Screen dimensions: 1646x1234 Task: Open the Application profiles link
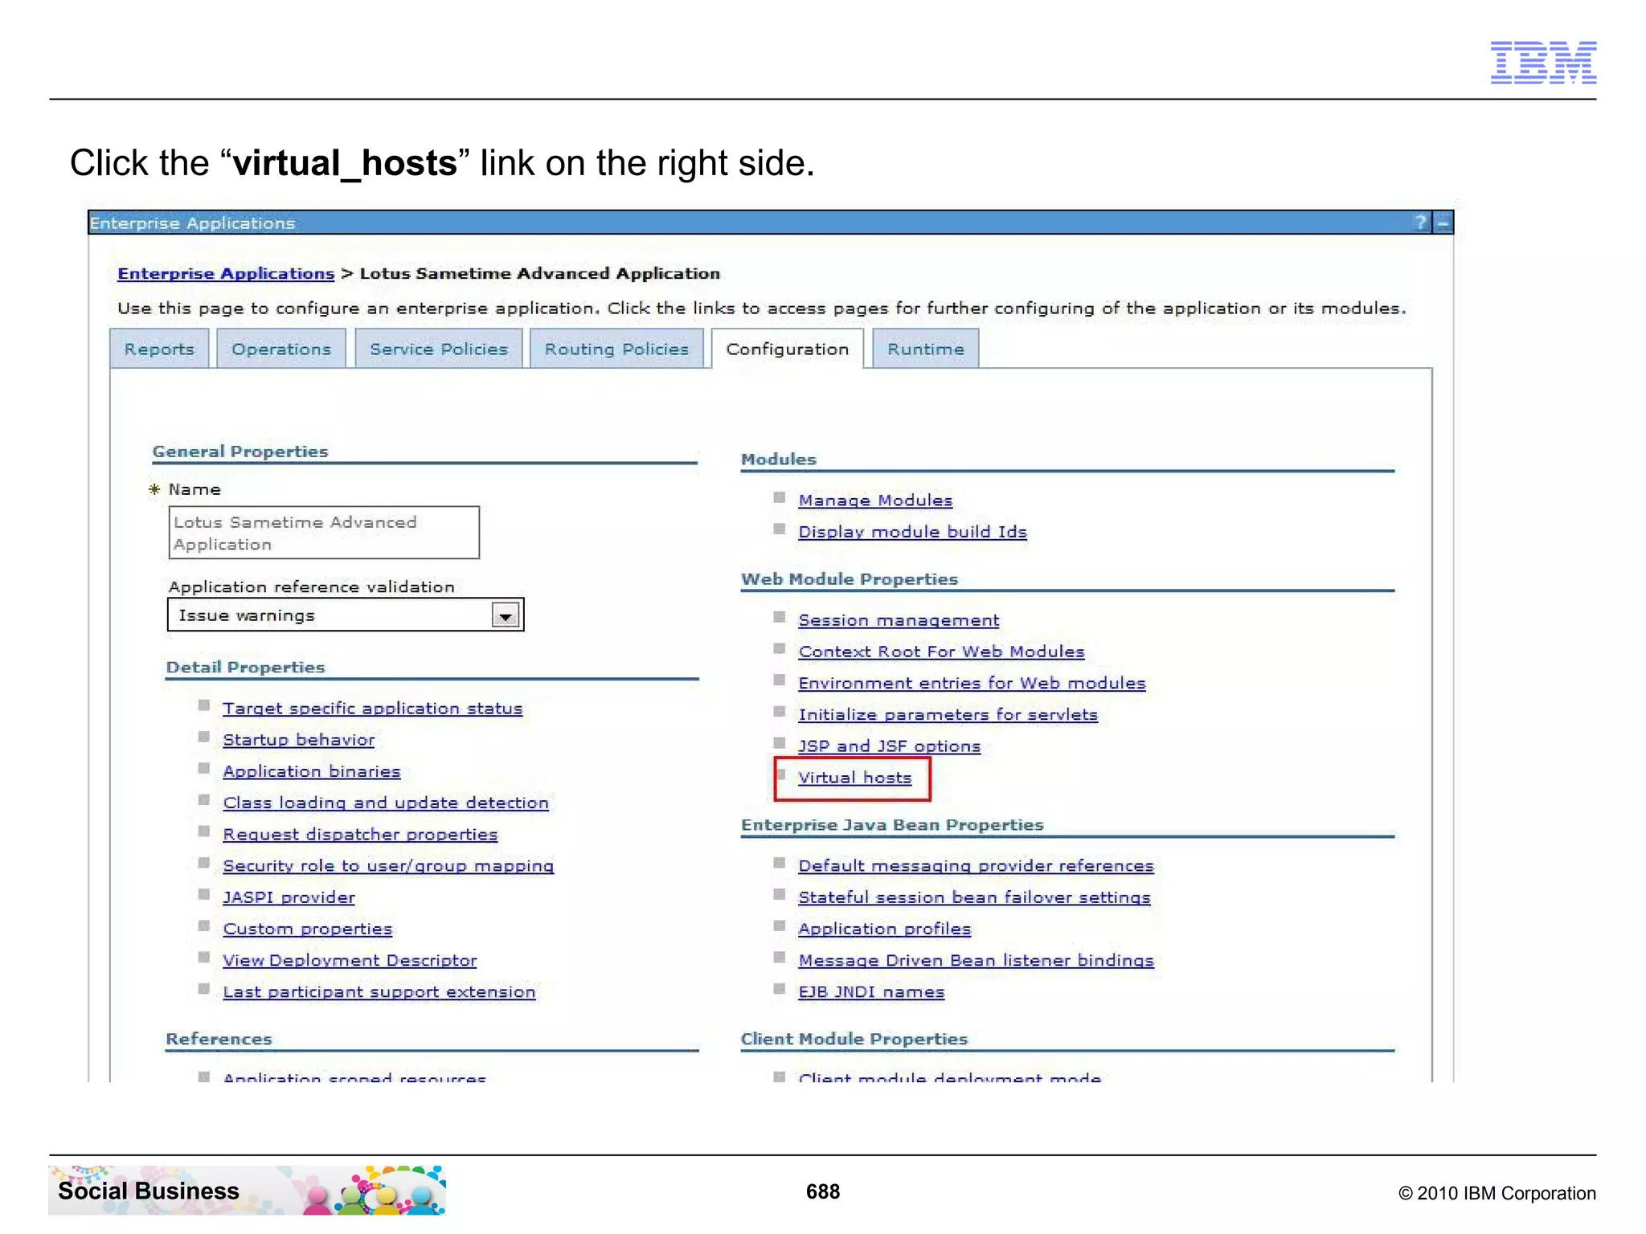pos(884,929)
